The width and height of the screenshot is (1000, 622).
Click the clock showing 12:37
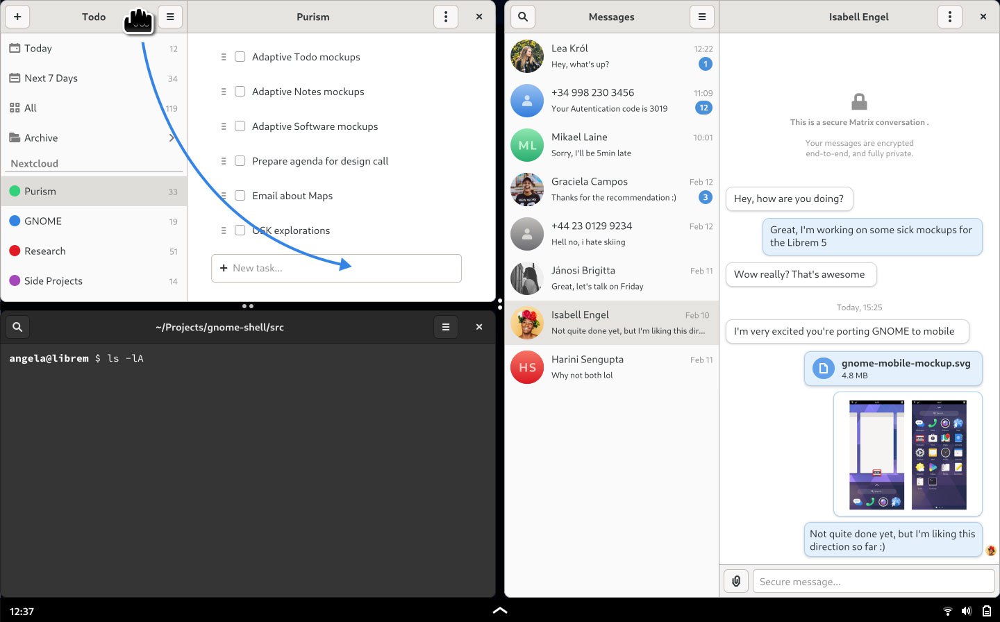click(x=22, y=612)
